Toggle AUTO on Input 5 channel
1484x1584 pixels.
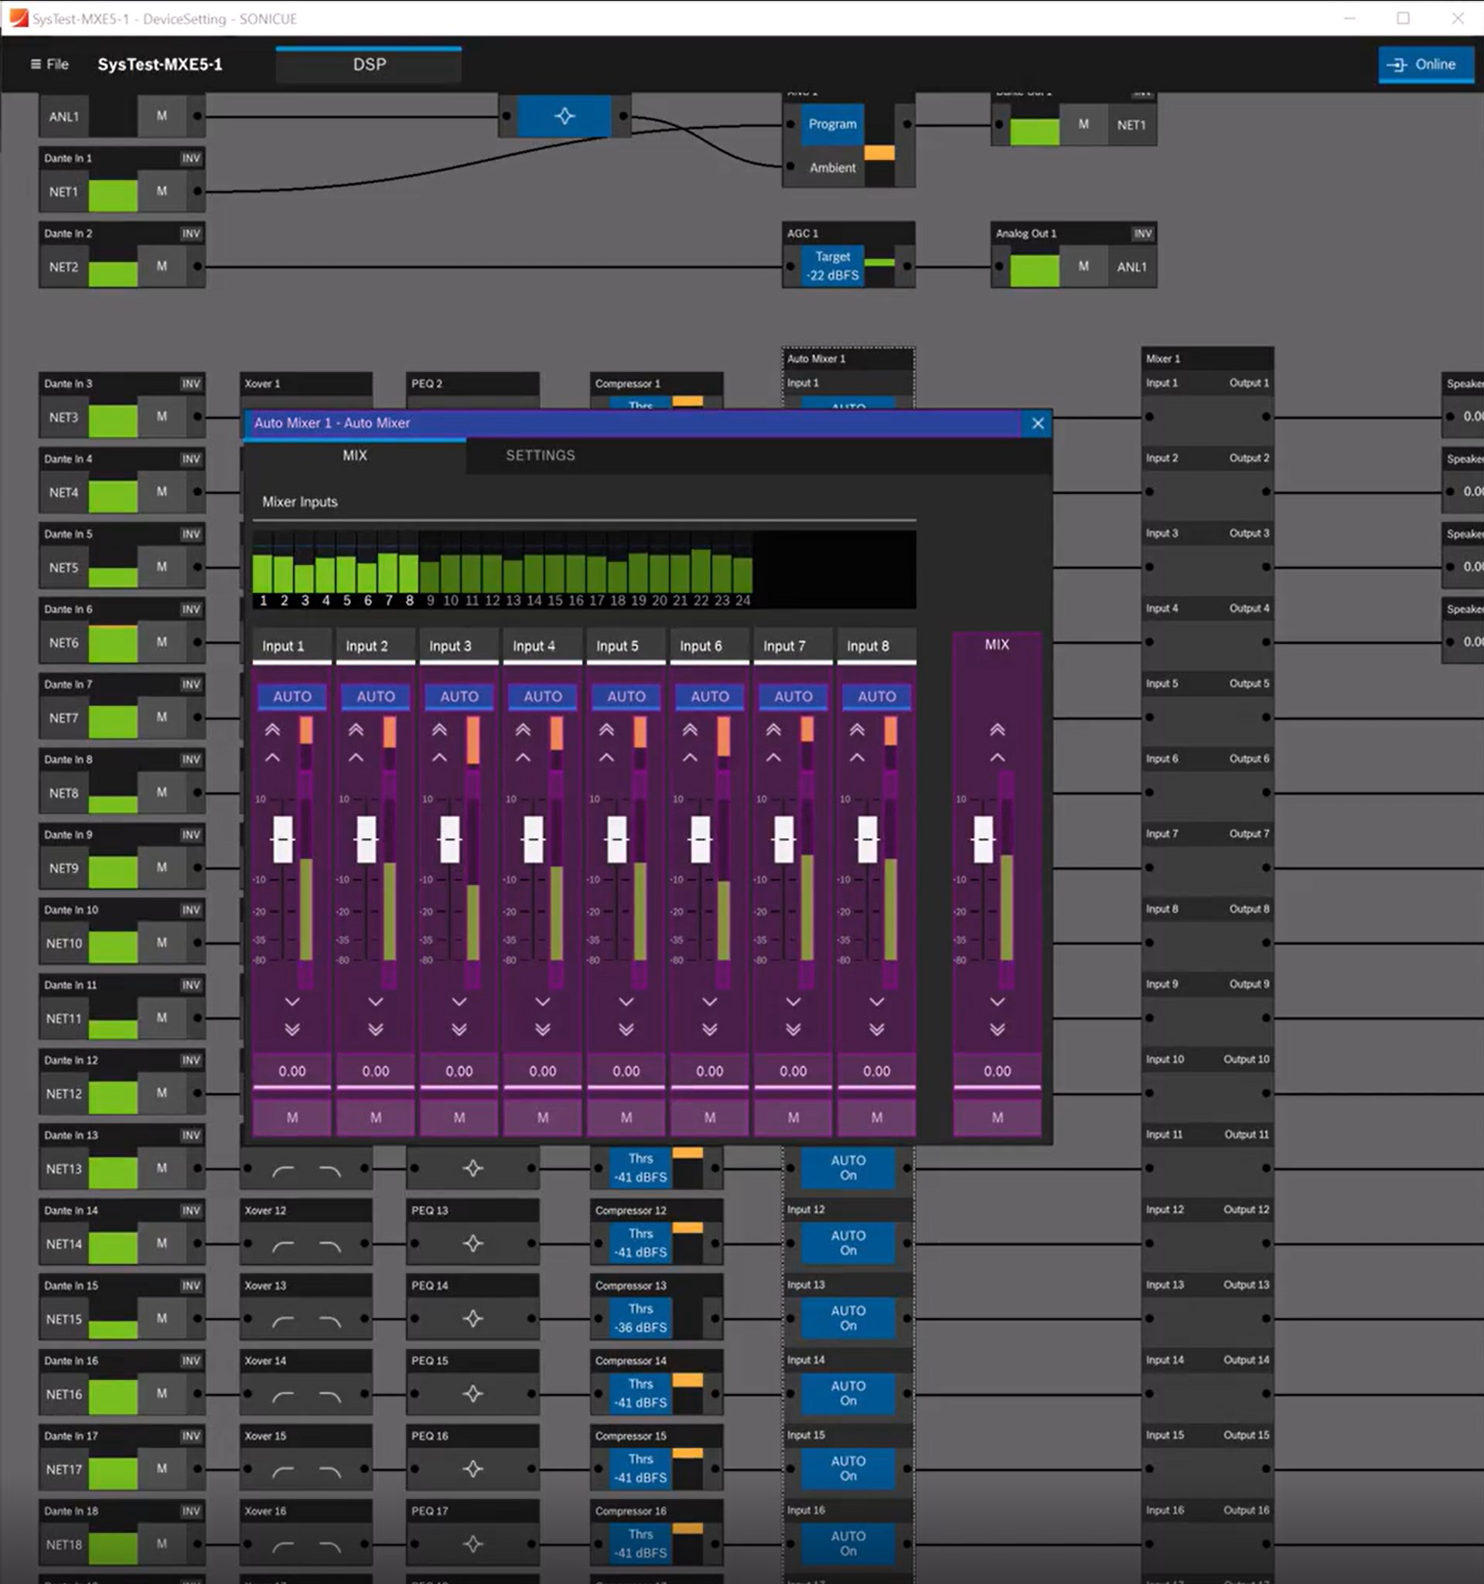click(626, 696)
